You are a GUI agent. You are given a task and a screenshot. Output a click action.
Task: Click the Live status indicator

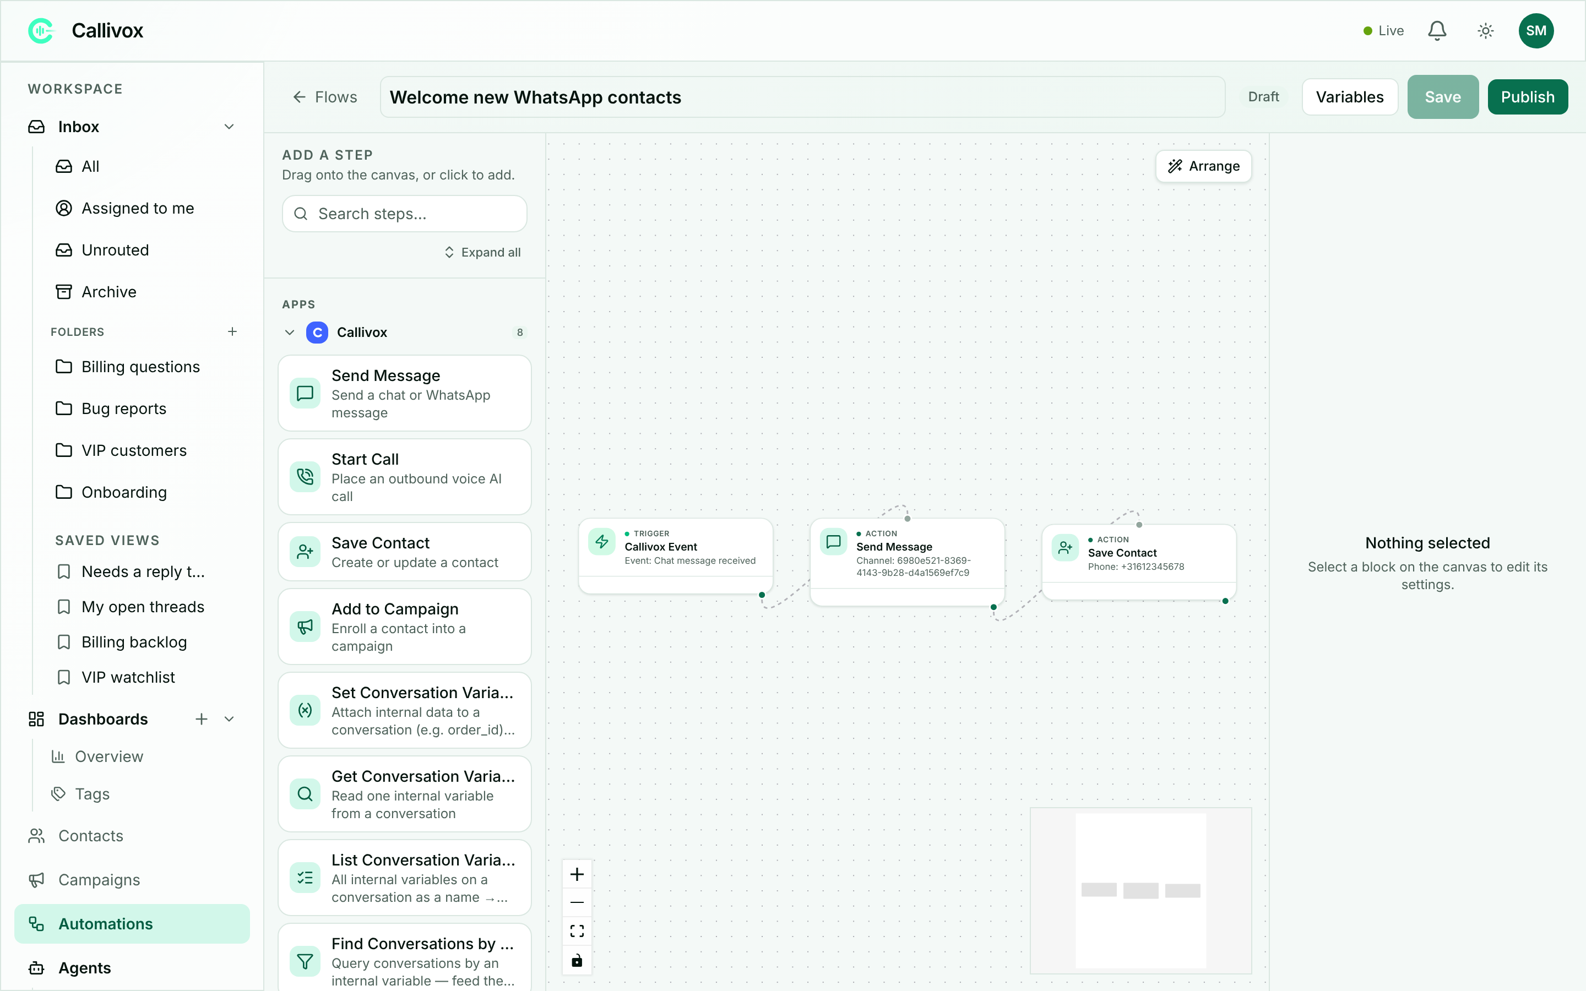(x=1383, y=31)
